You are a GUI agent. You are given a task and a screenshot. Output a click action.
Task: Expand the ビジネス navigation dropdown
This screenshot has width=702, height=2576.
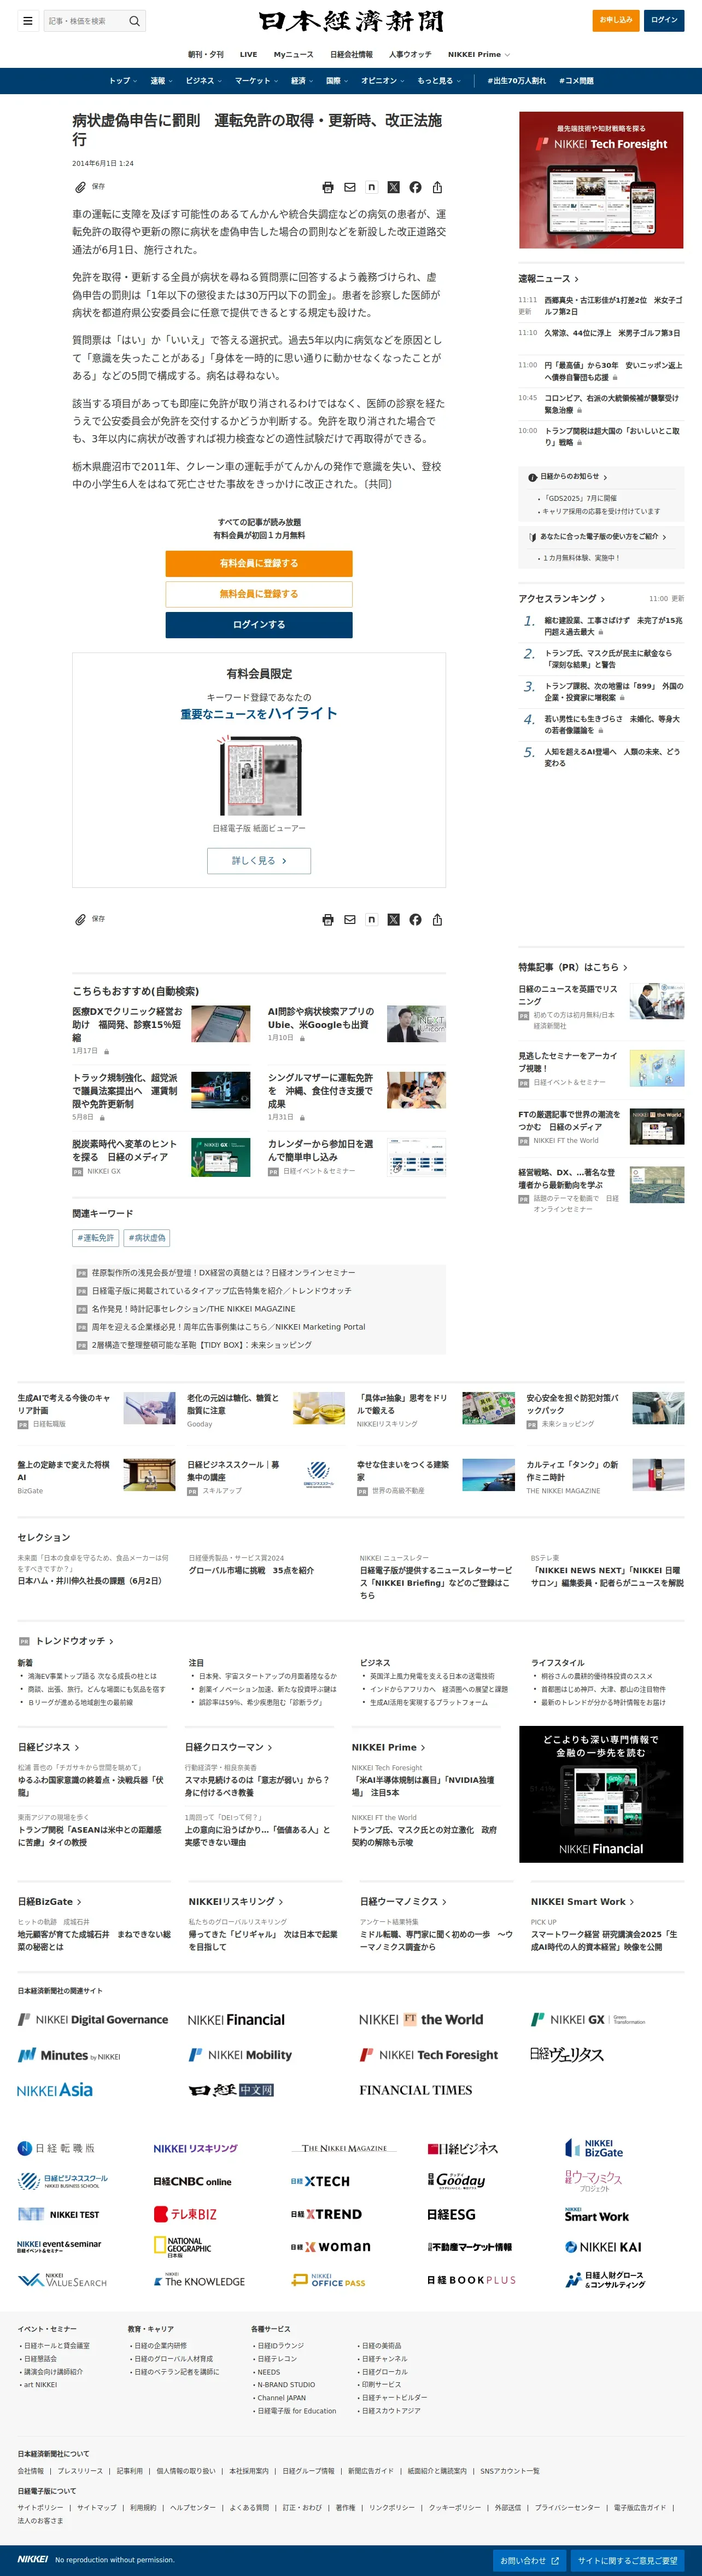point(204,81)
